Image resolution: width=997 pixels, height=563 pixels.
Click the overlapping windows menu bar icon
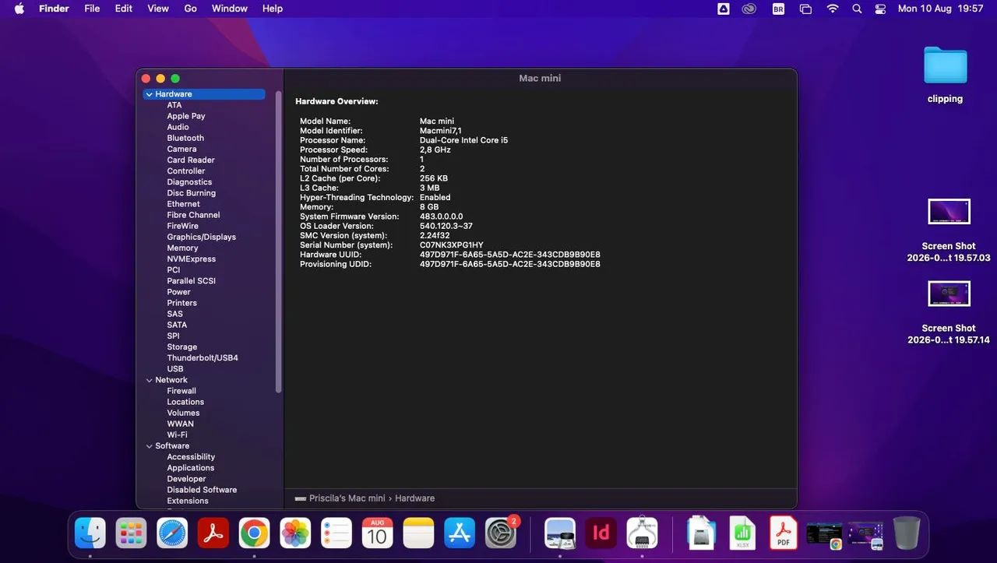tap(805, 9)
